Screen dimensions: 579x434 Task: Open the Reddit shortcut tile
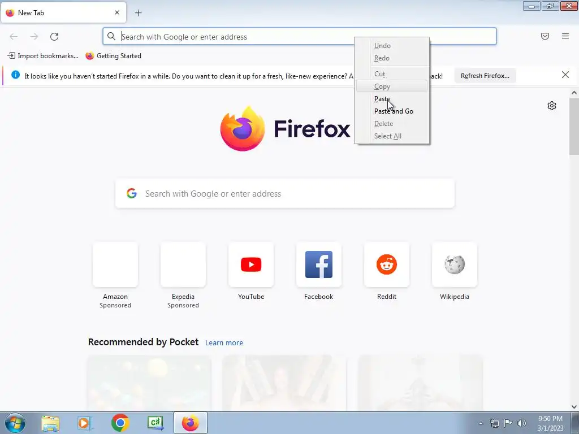[x=387, y=264]
